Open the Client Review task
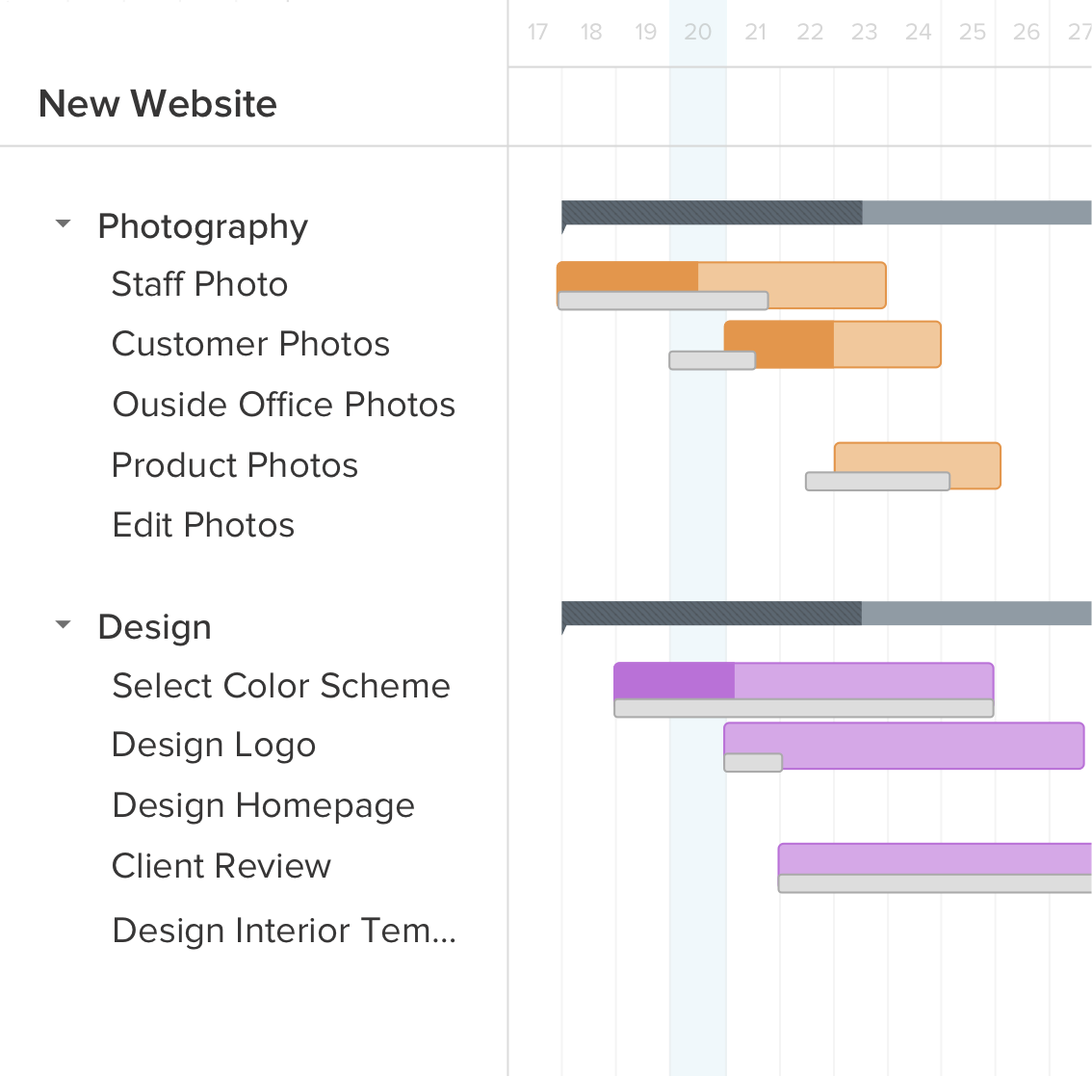1092x1077 pixels. 220,865
